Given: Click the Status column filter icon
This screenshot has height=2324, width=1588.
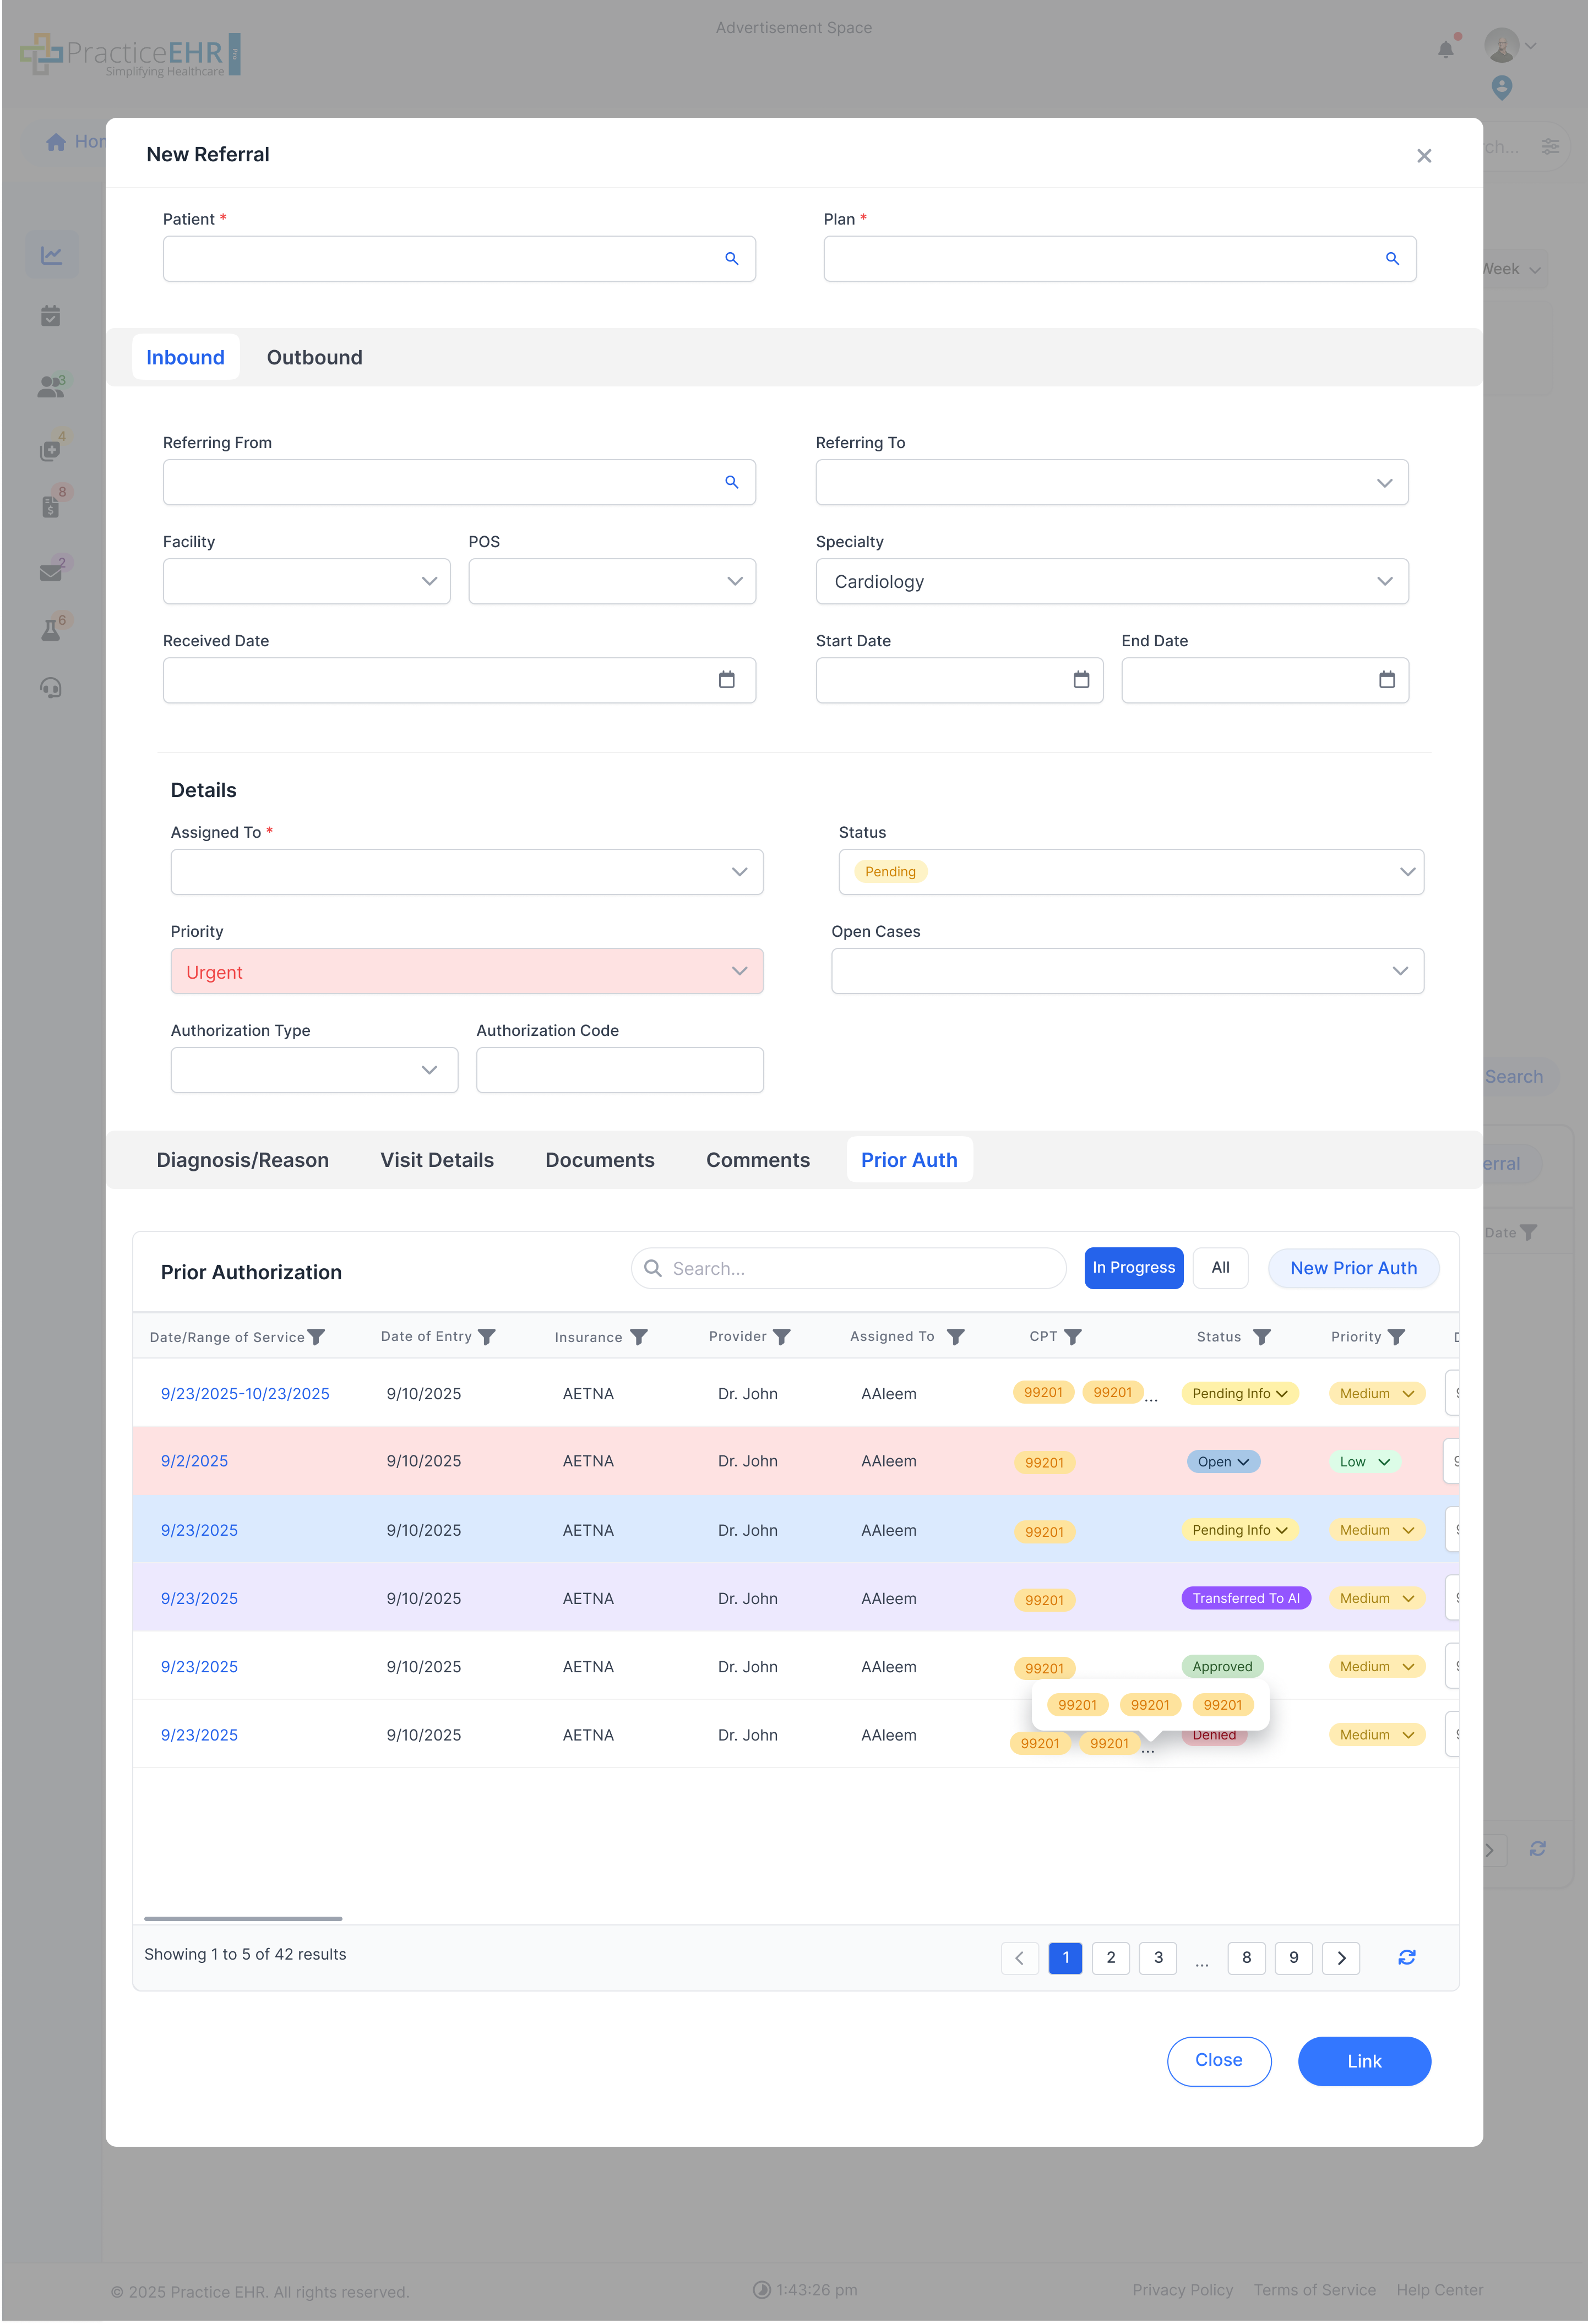Looking at the screenshot, I should (x=1262, y=1337).
